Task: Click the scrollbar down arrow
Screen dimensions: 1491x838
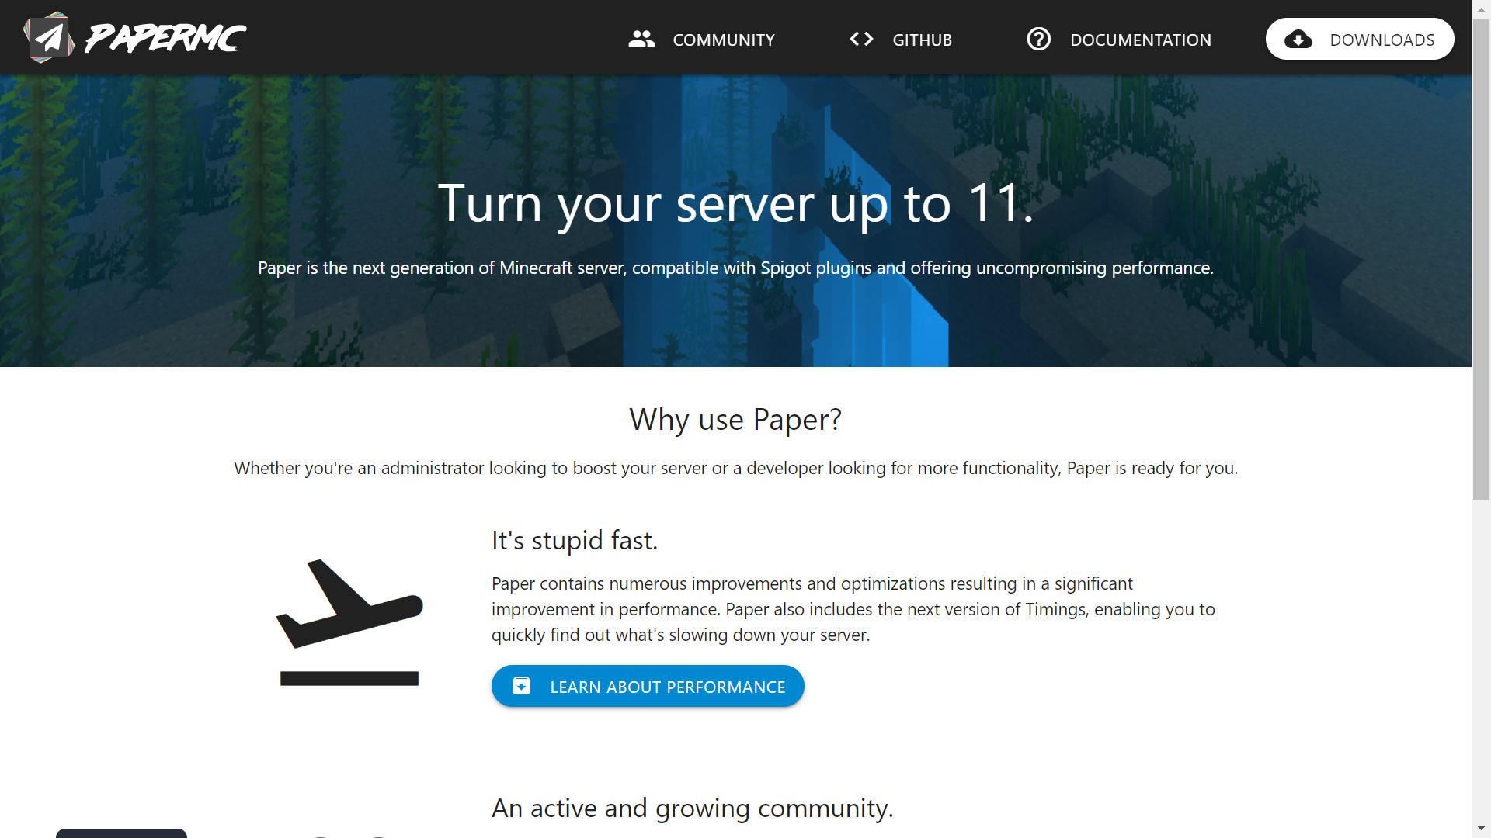Action: [1481, 828]
